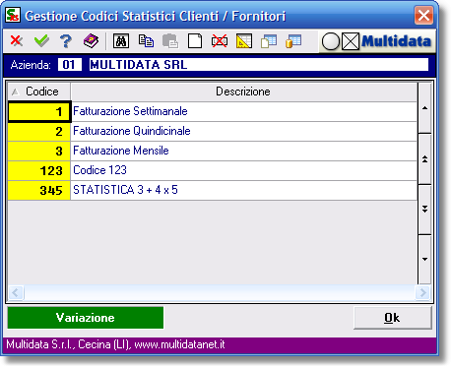Image resolution: width=451 pixels, height=368 pixels.
Task: Click the double up arrow page button
Action: tap(424, 159)
